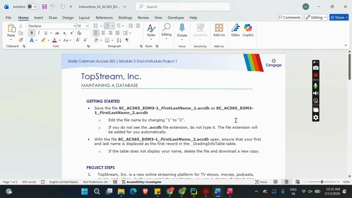Switch to Read Mode view
This screenshot has height=198, width=352.
tap(276, 182)
